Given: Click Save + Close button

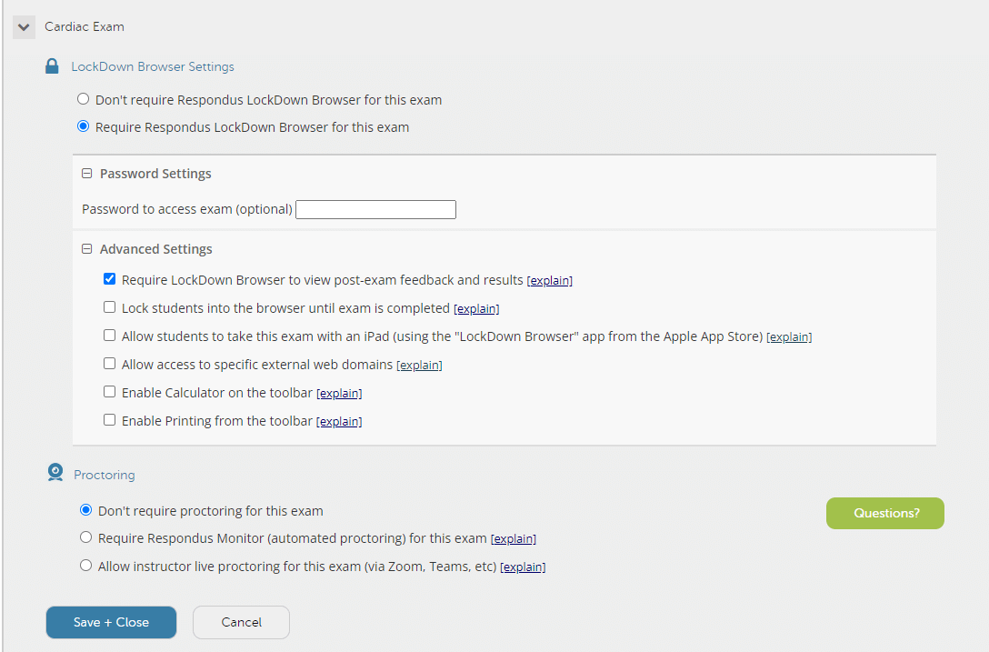Looking at the screenshot, I should point(111,622).
